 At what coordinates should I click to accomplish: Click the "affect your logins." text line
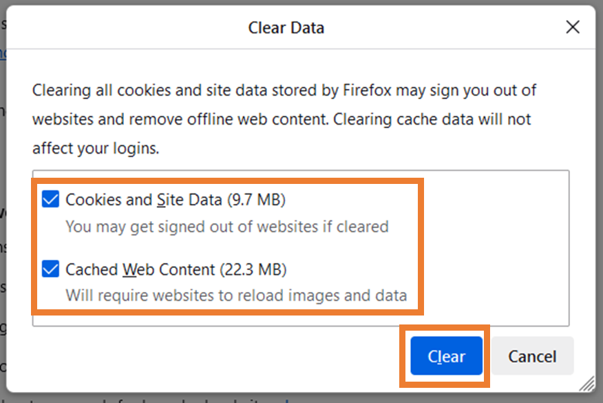(96, 148)
